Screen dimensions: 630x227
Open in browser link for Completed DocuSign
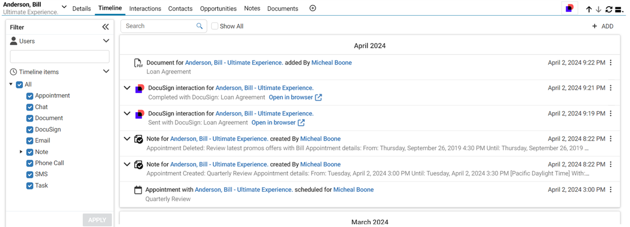290,97
